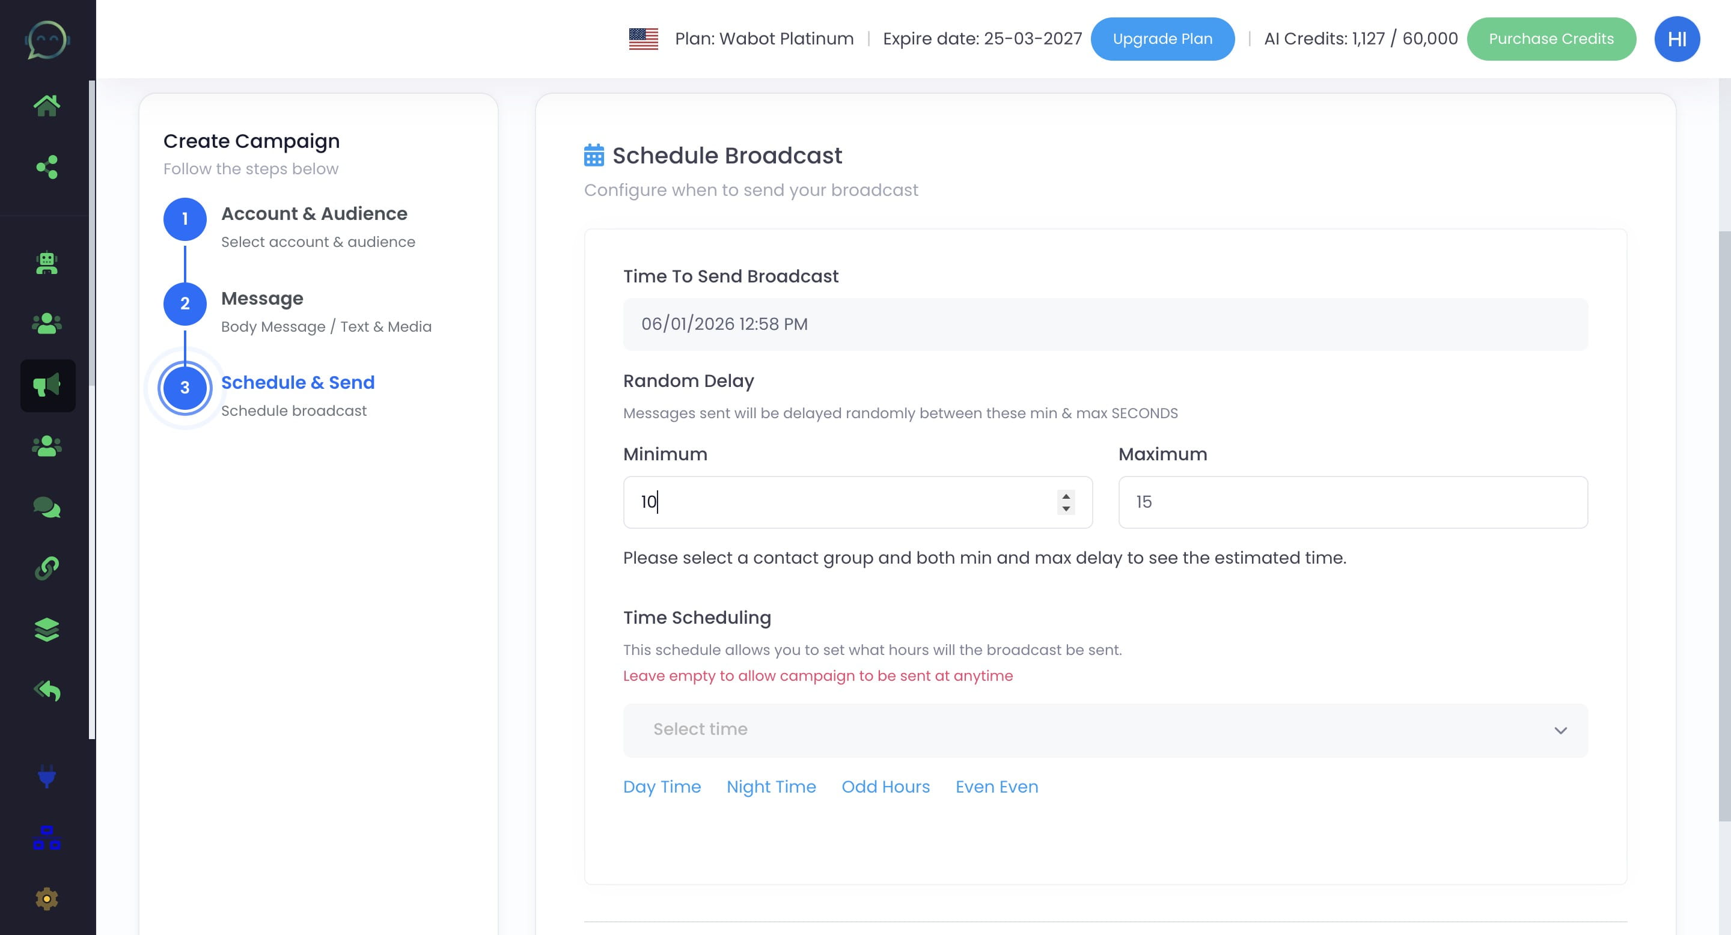Click the reply-all arrow sidebar icon
1731x935 pixels.
tap(47, 690)
